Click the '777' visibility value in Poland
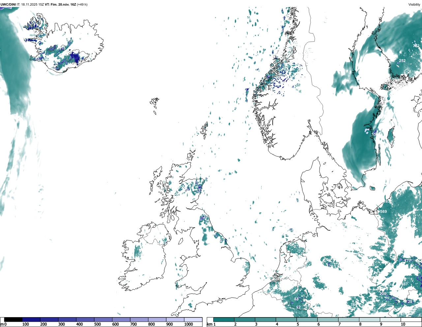422x327 pixels. tap(408, 261)
